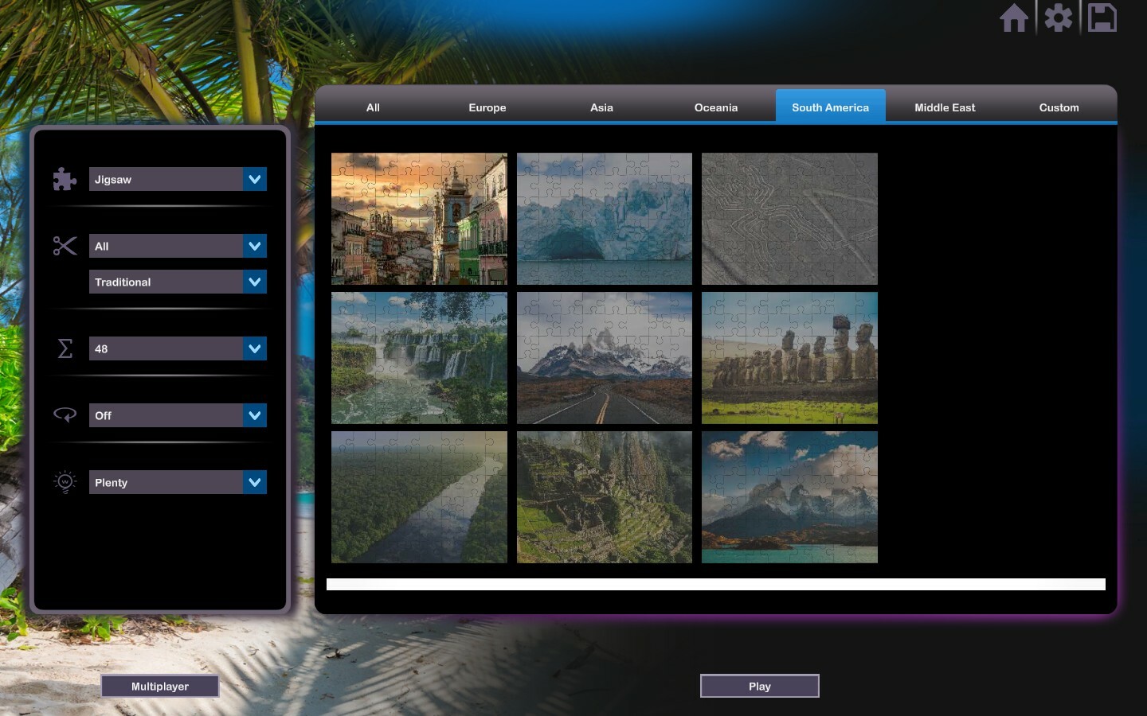Click the sigma piece-count icon
Screen dimensions: 1147x716
[x=65, y=348]
